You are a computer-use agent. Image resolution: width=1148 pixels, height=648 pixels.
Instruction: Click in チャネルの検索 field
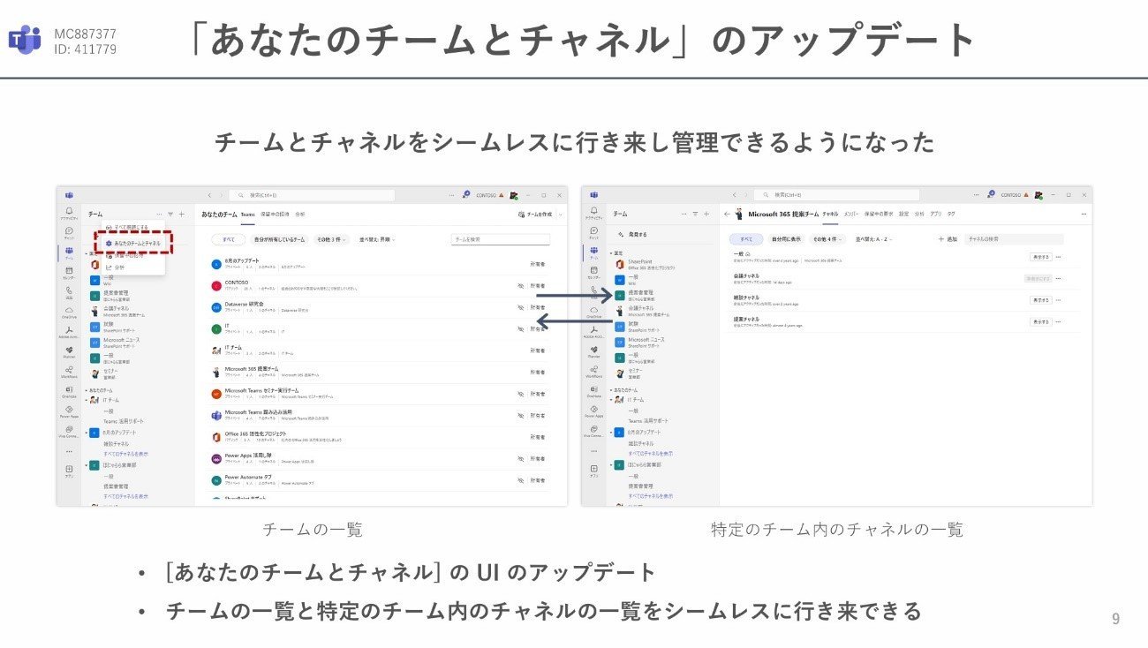1014,239
